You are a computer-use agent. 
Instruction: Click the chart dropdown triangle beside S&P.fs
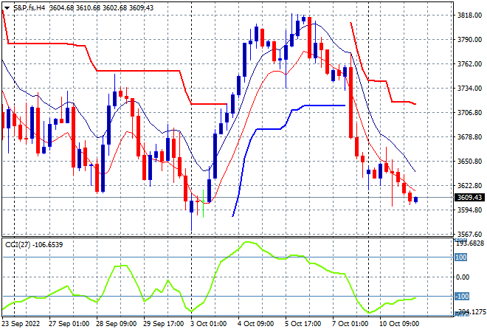tap(7, 8)
